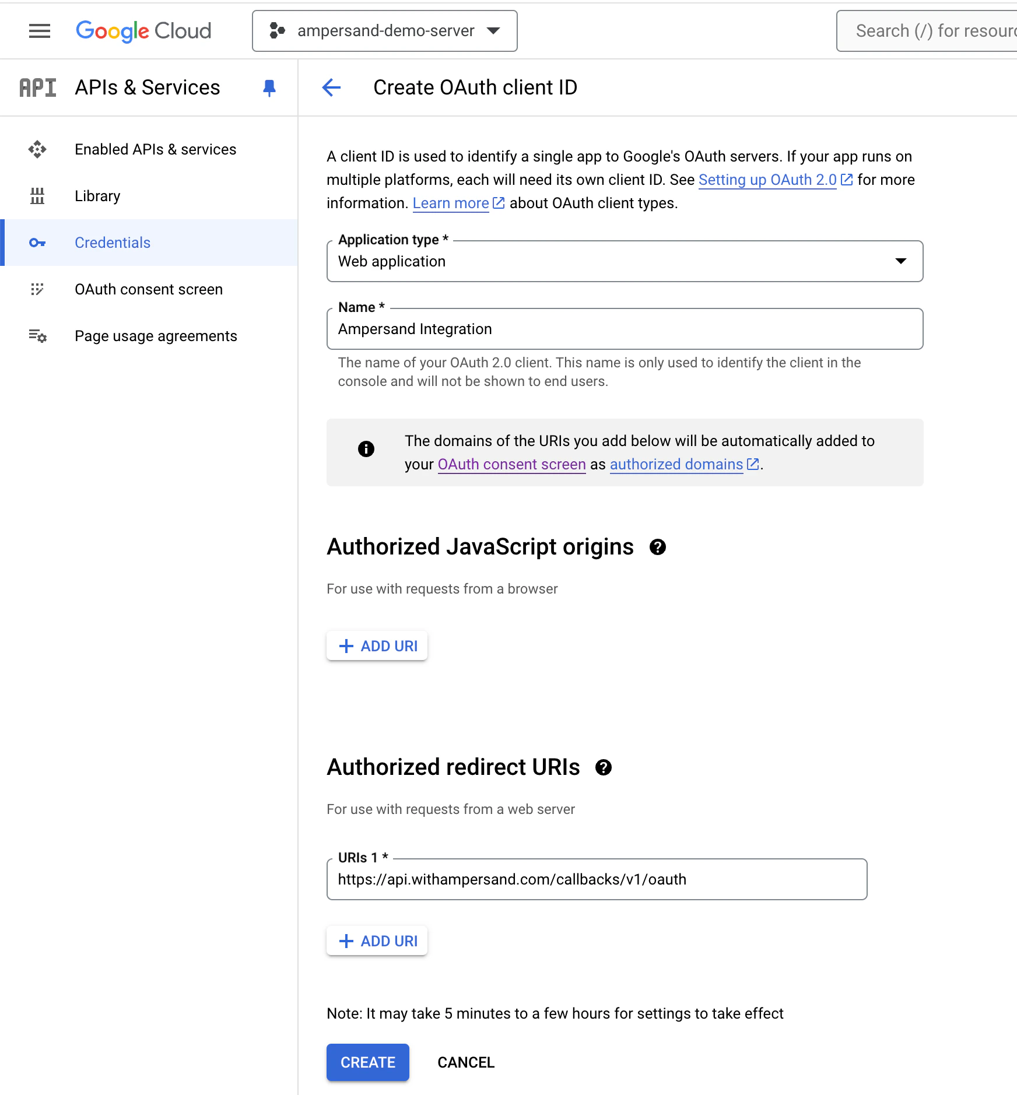
Task: Navigate to OAuth consent screen page
Action: point(149,289)
